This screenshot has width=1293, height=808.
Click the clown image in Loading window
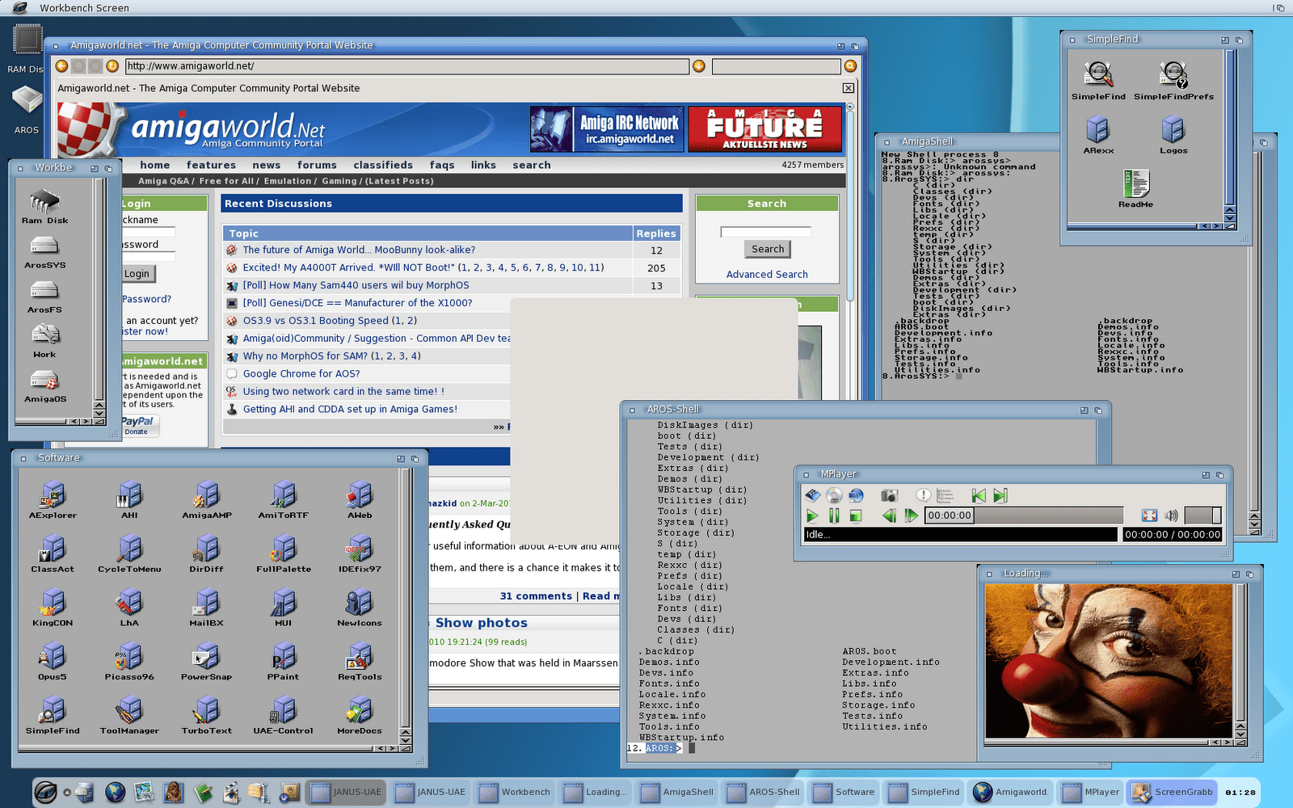tap(1109, 662)
